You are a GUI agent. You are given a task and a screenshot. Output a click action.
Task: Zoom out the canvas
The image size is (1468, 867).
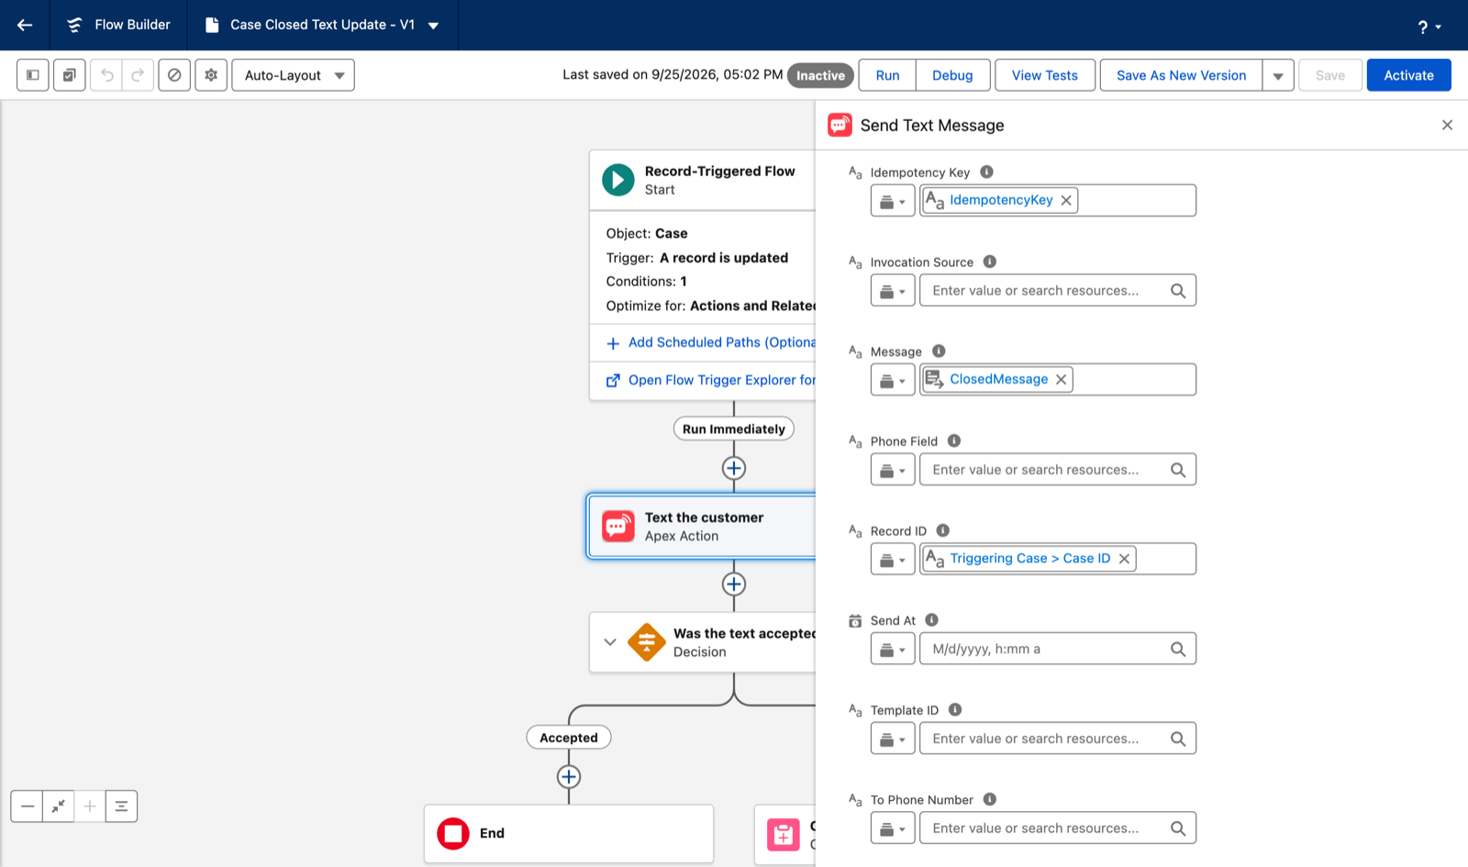(x=28, y=806)
